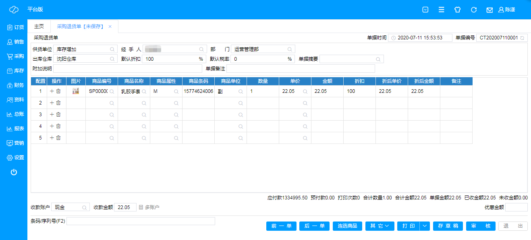Open the mail messages icon
Screen dimensions: 531x240
pyautogui.click(x=490, y=10)
